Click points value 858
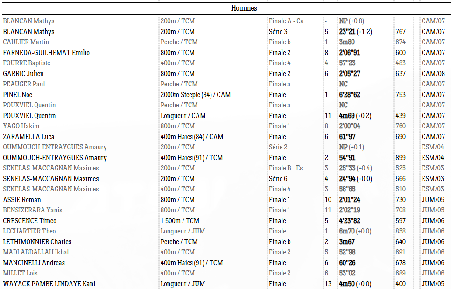451x289 pixels. [401, 231]
